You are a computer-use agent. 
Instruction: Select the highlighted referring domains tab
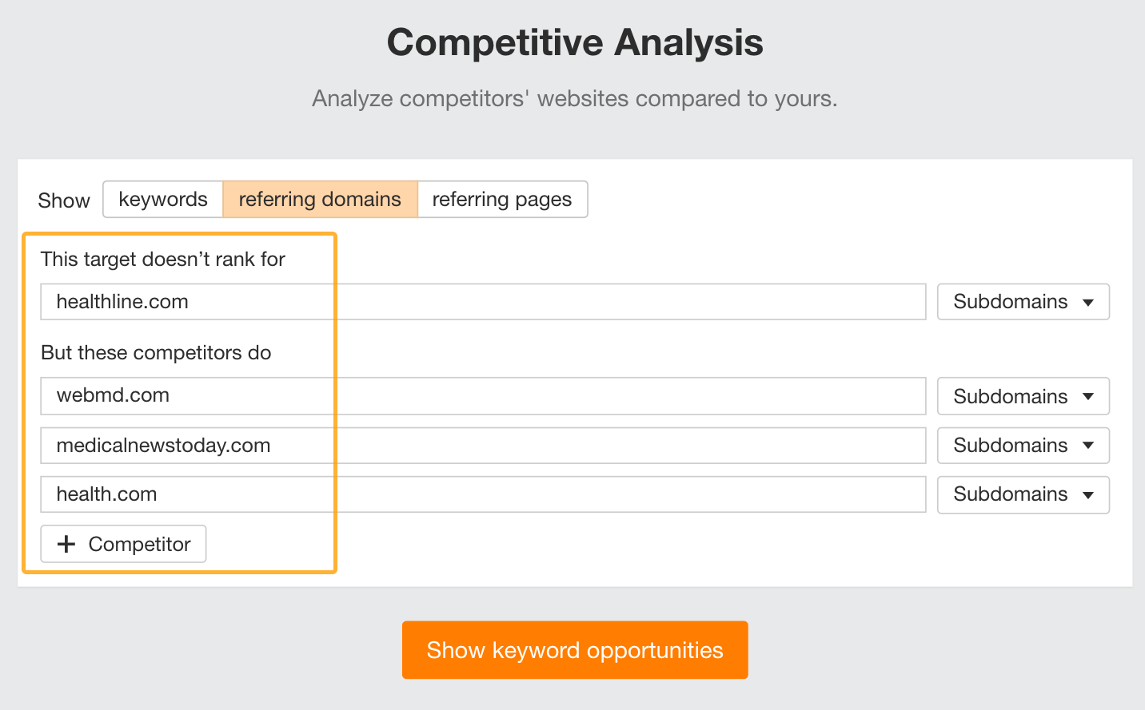click(x=319, y=199)
